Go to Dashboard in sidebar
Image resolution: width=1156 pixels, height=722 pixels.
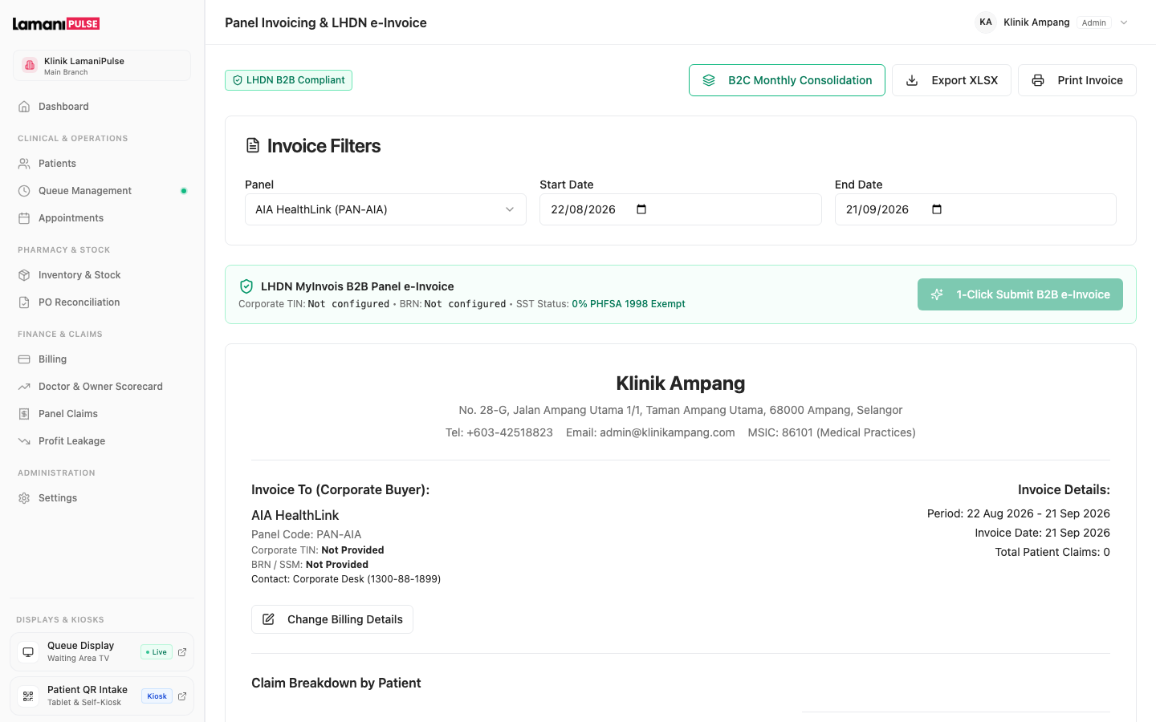pos(102,107)
